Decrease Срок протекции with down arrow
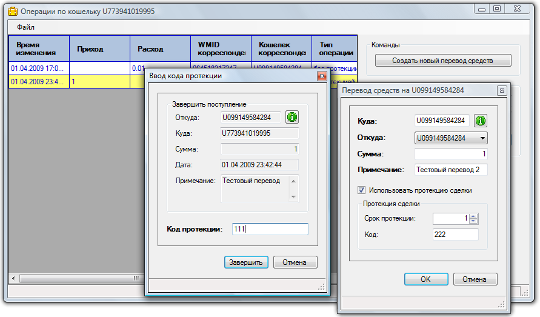Image resolution: width=540 pixels, height=317 pixels. point(474,221)
